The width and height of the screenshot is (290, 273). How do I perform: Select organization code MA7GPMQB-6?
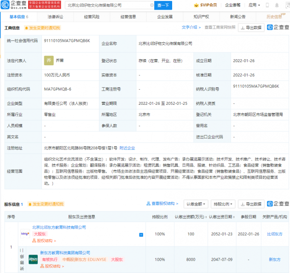pyautogui.click(x=58, y=89)
